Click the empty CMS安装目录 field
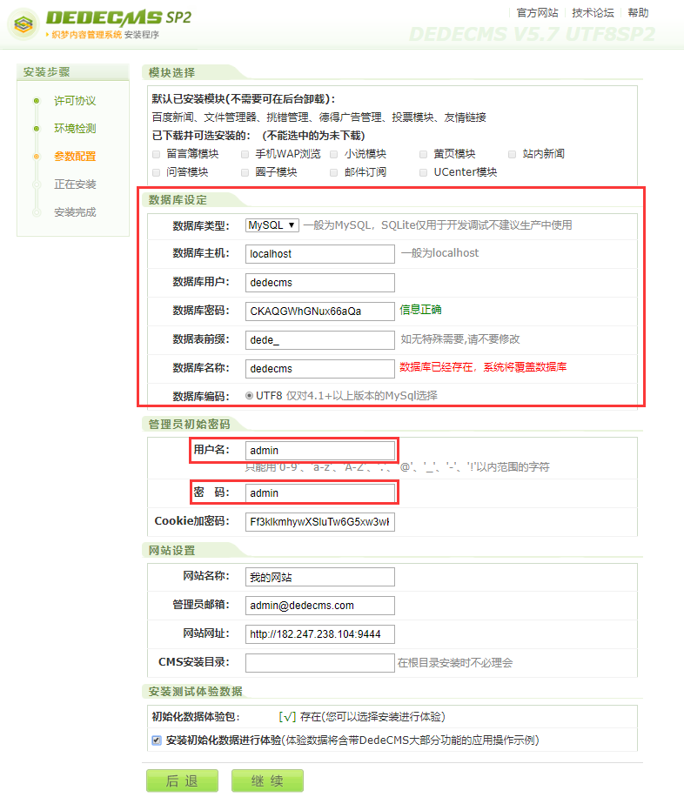Image resolution: width=684 pixels, height=804 pixels. pyautogui.click(x=320, y=663)
